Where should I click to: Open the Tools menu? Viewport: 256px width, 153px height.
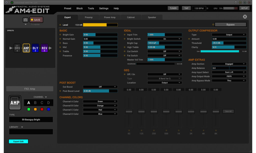click(x=91, y=8)
